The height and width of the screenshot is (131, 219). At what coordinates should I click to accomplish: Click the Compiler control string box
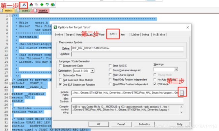pyautogui.click(x=127, y=109)
